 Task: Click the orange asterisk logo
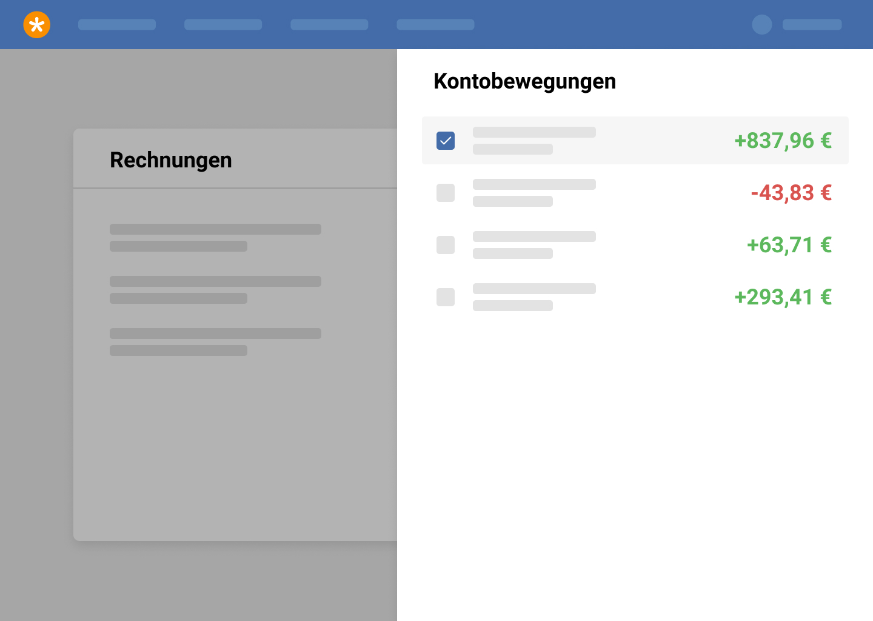pos(37,25)
